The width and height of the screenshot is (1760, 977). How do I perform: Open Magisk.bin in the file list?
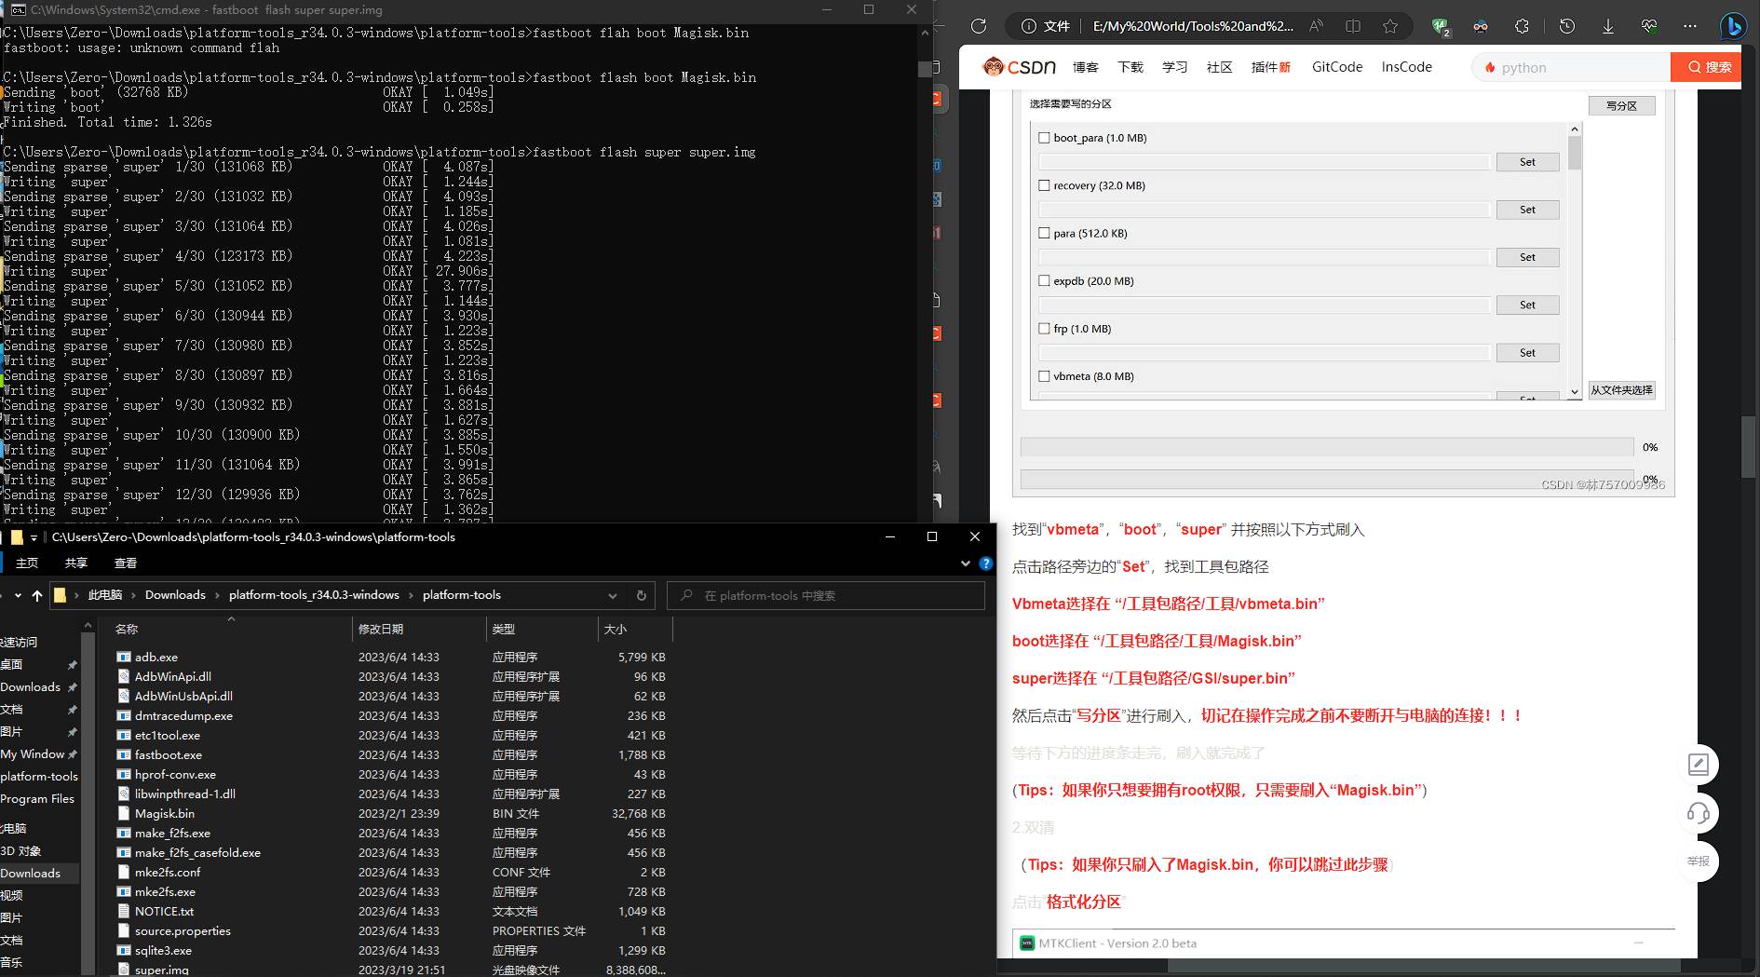point(164,813)
